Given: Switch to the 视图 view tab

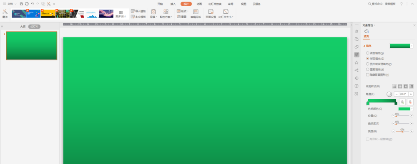Looking at the screenshot, I should tap(244, 4).
